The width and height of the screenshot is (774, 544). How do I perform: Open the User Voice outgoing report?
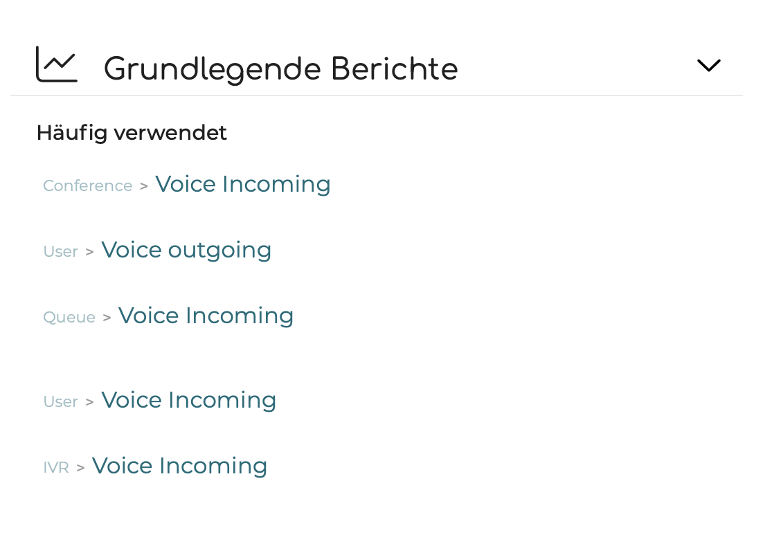(186, 251)
